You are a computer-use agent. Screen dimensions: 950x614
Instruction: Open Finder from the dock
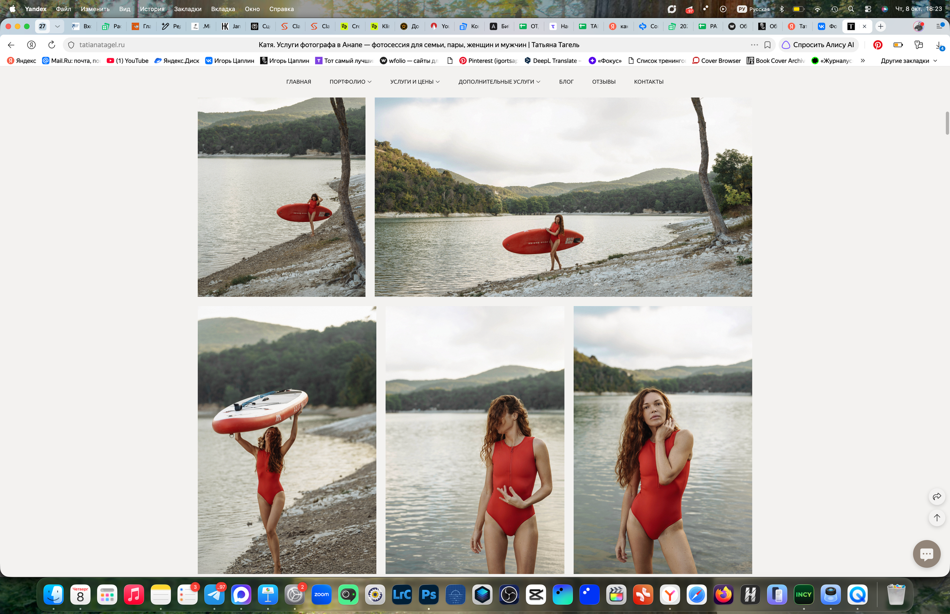coord(53,594)
